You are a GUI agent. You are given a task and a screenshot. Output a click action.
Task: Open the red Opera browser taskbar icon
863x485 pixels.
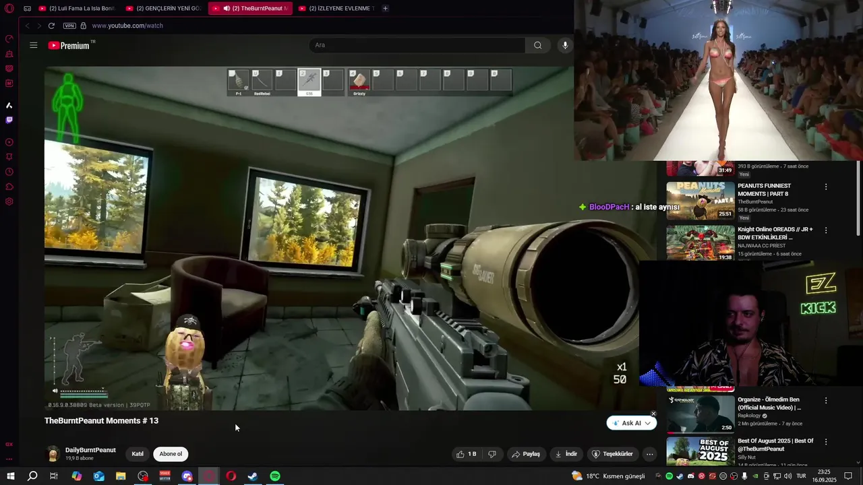point(231,476)
